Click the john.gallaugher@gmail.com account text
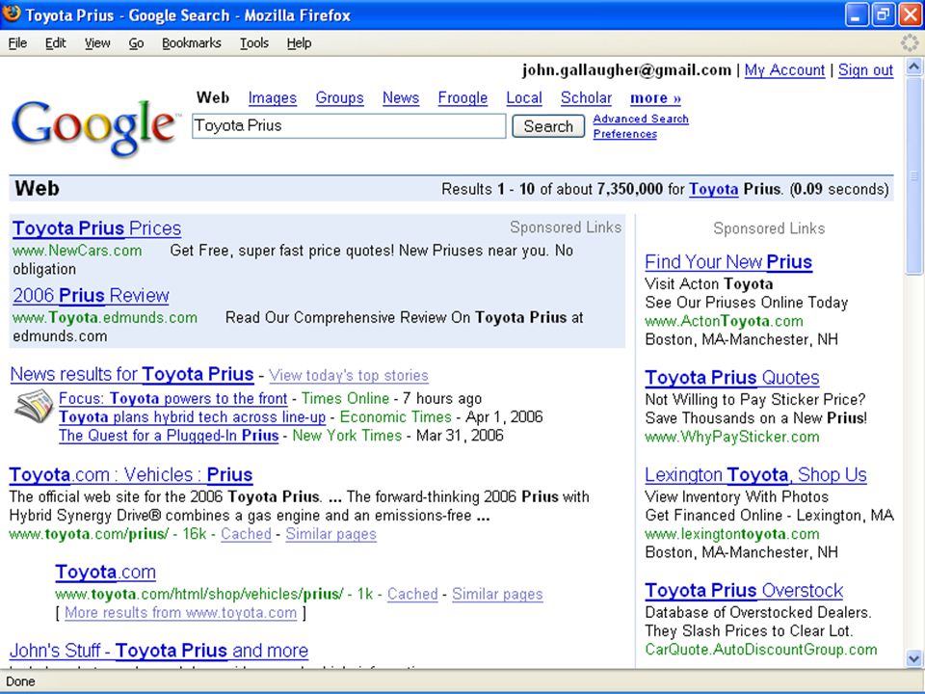Viewport: 925px width, 694px height. pos(626,70)
